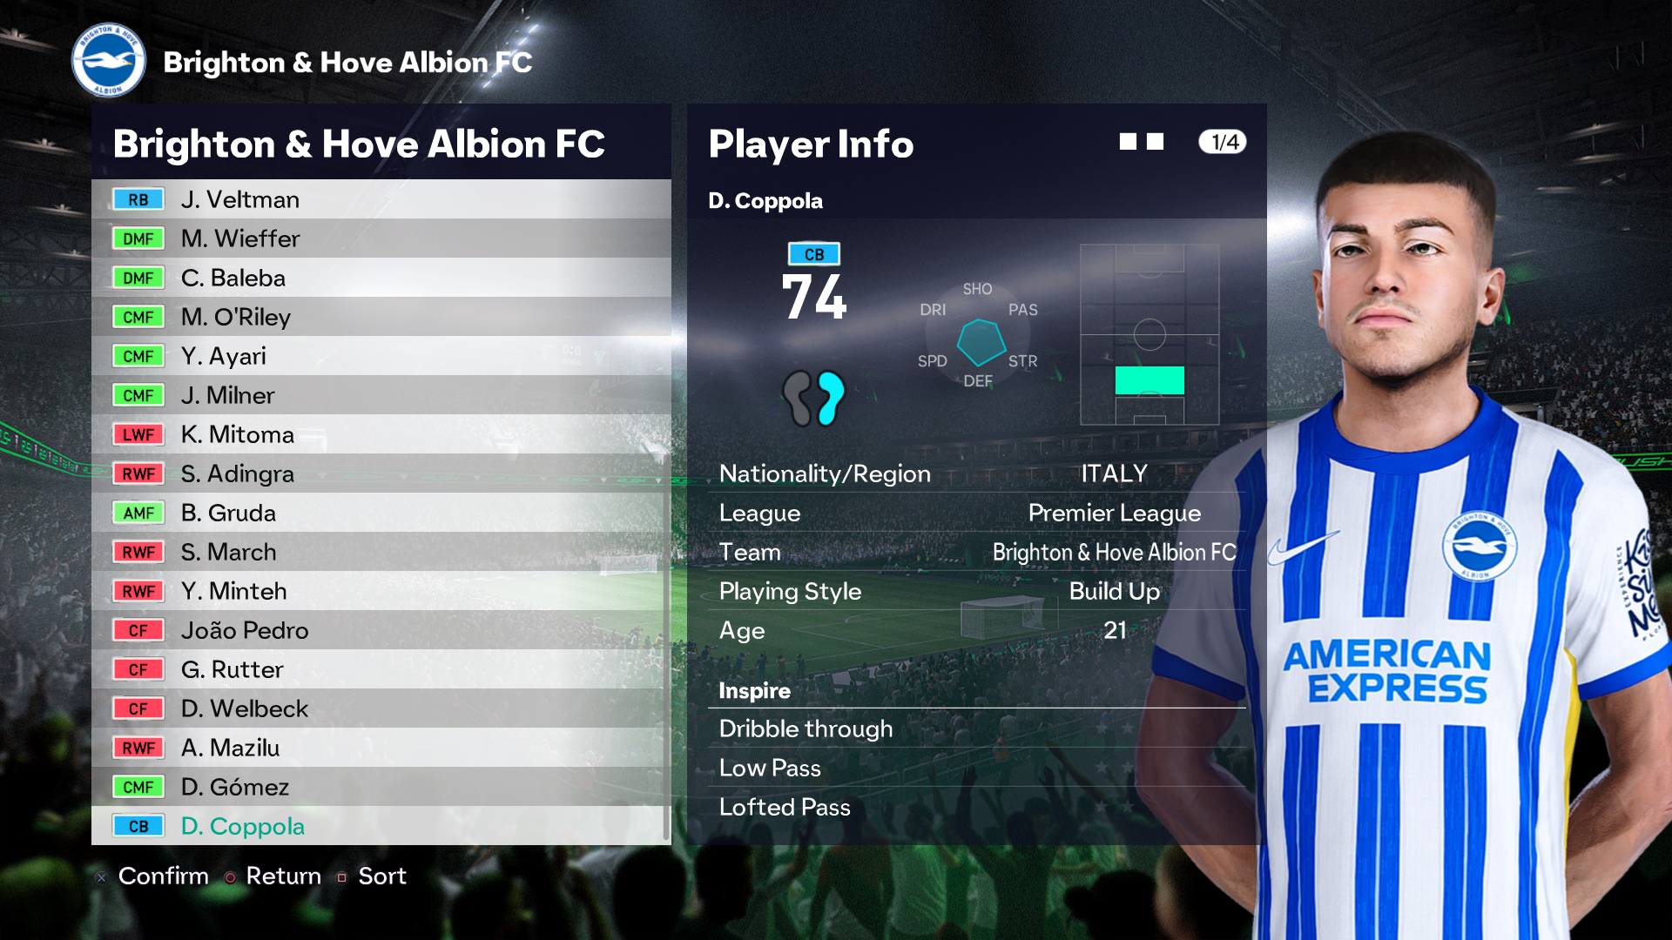Choose M. O'Riley from the player list
Image resolution: width=1672 pixels, height=940 pixels.
(381, 317)
